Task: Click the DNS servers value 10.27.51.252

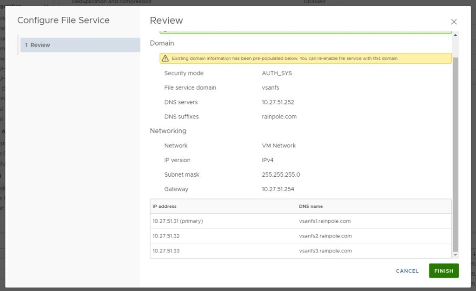Action: pyautogui.click(x=278, y=102)
